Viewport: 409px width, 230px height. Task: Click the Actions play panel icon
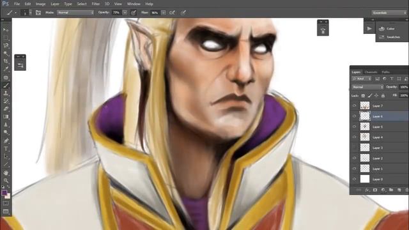(369, 28)
